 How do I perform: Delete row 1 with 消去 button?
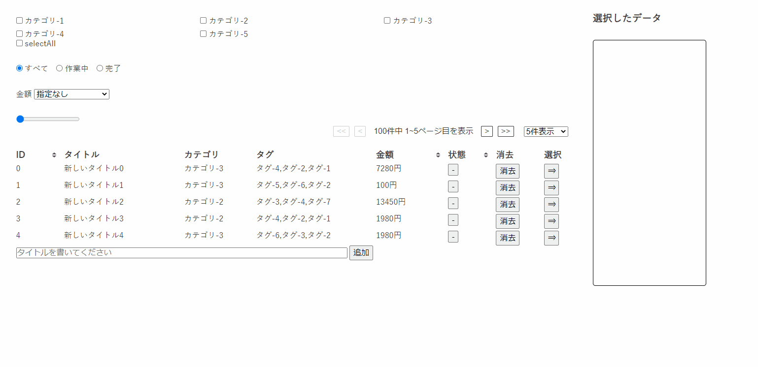tap(508, 188)
